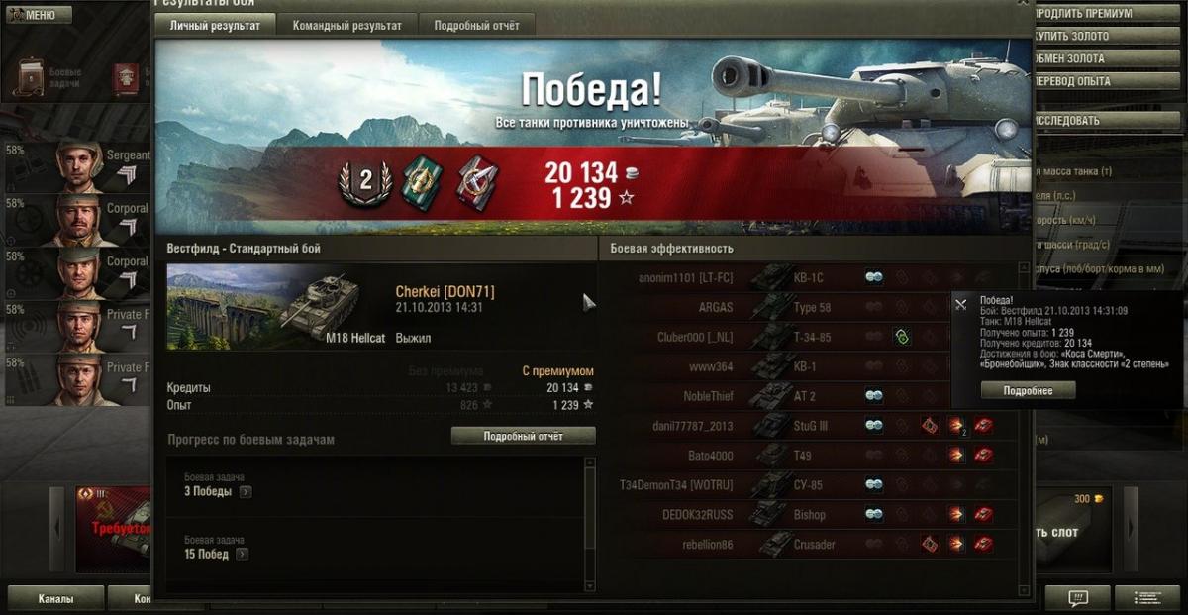
Task: Click the critical hit icon for Crusader
Action: (930, 544)
